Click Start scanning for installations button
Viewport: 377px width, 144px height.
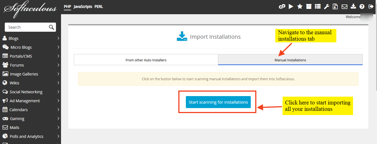pyautogui.click(x=218, y=102)
